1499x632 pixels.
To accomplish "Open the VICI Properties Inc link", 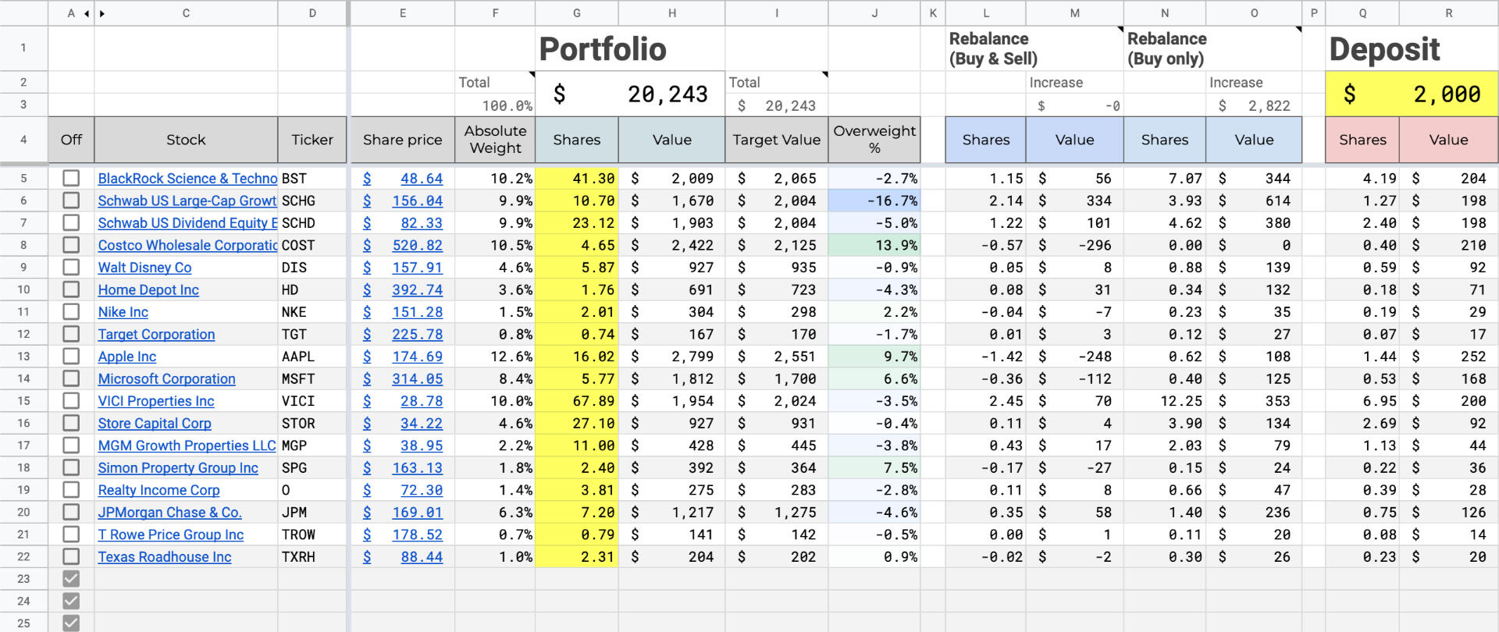I will tap(156, 401).
